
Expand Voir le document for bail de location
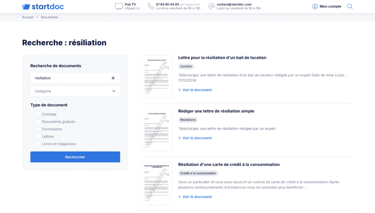[197, 90]
